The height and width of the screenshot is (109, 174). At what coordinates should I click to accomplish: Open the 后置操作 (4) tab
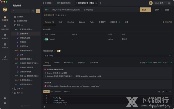(x=115, y=22)
